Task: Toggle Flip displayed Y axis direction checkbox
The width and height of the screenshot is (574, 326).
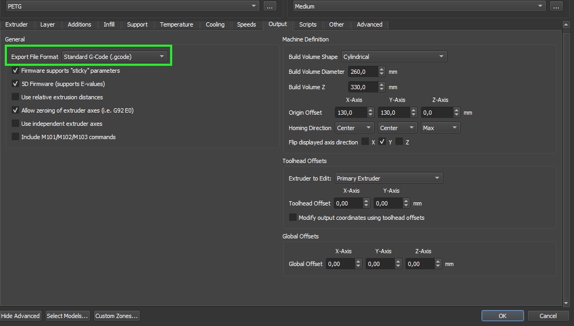Action: [x=382, y=142]
